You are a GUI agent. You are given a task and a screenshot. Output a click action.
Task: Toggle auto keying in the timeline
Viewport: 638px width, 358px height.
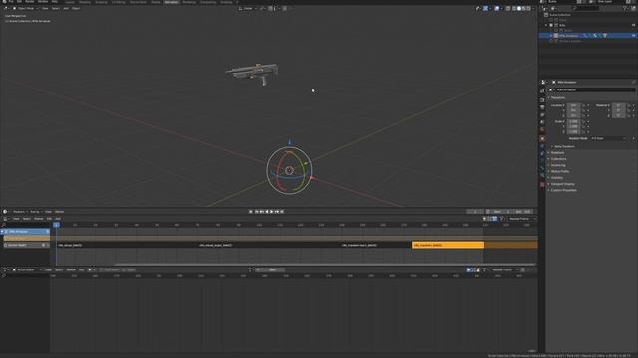(251, 212)
